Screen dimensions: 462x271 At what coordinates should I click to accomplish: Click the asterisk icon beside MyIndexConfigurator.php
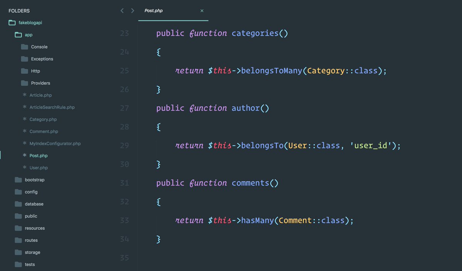coord(25,143)
